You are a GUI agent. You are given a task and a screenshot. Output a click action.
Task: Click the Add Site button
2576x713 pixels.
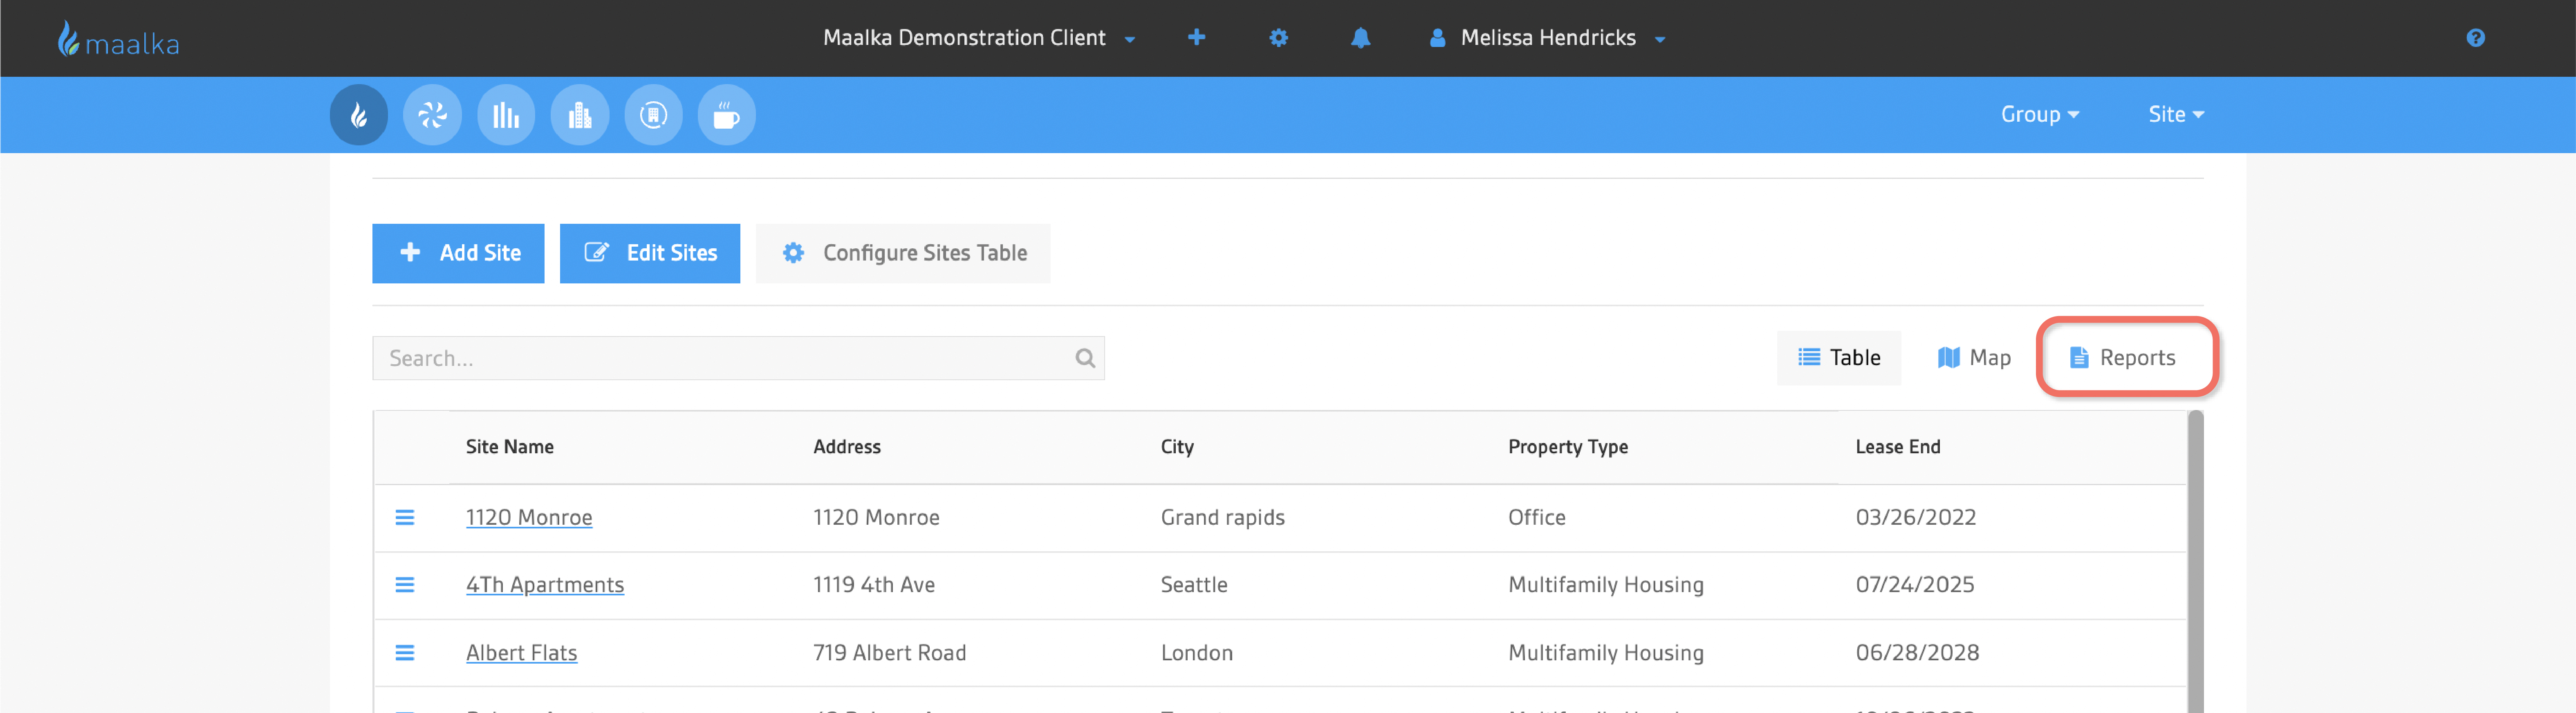click(458, 254)
